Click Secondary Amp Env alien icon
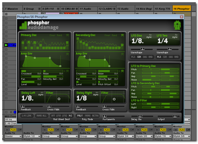 122,54
